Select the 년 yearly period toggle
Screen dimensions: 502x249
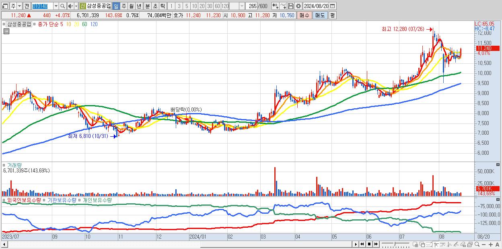point(139,6)
